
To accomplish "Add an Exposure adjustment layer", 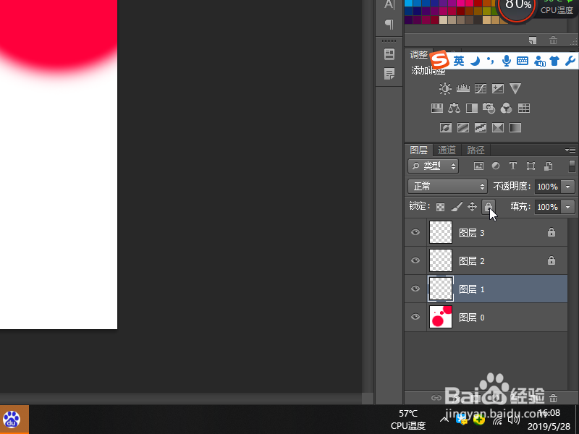I will [x=498, y=88].
